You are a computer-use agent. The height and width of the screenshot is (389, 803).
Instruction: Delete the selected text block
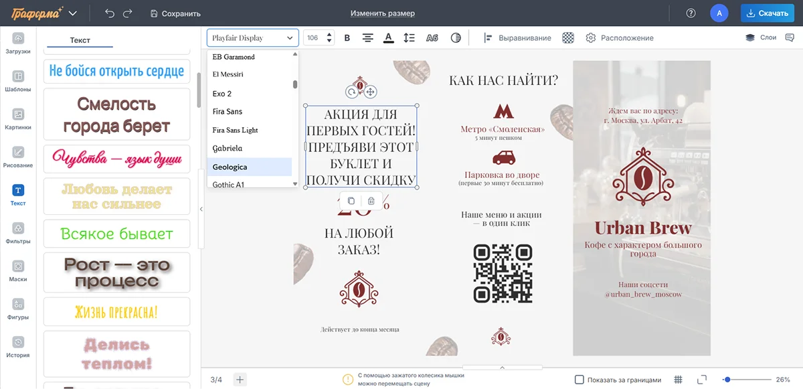(x=371, y=201)
